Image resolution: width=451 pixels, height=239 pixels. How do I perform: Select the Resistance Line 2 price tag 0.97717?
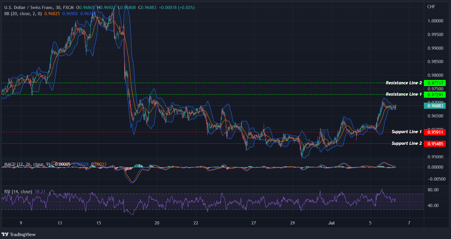[434, 83]
